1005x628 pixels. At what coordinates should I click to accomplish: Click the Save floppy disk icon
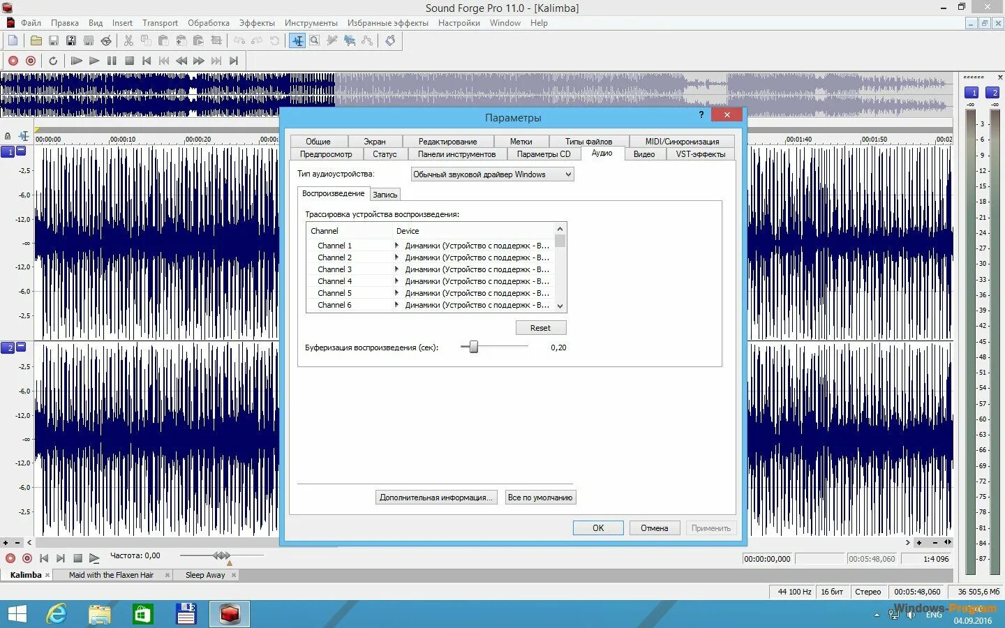pyautogui.click(x=53, y=40)
